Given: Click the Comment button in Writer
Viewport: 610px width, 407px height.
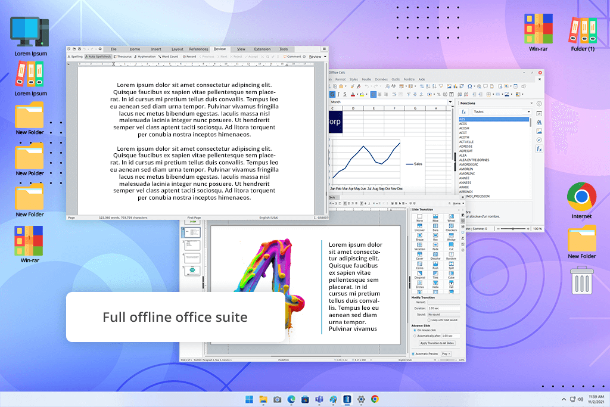Looking at the screenshot, I should click(292, 57).
